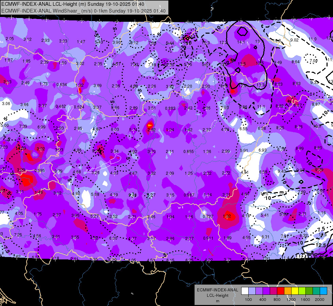Click the legend tick label 100
Image resolution: width=333 pixels, height=306 pixels.
(x=248, y=300)
